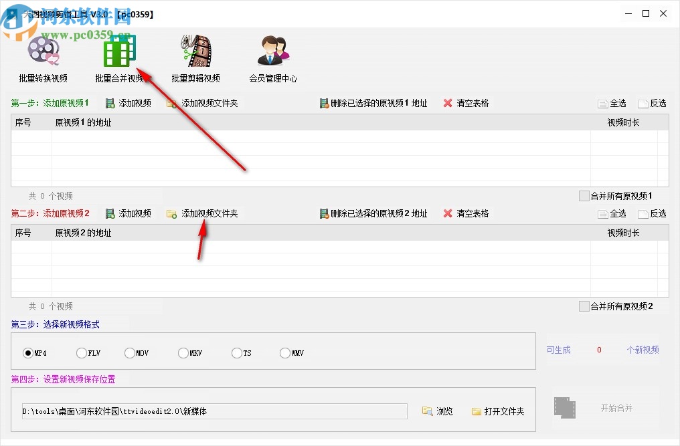Open the 批量剪辑视频 filmstrip icon
680x446 pixels.
[196, 51]
